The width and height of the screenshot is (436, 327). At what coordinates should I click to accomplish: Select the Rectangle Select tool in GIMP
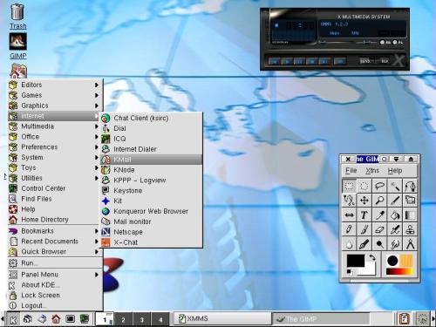click(x=349, y=186)
